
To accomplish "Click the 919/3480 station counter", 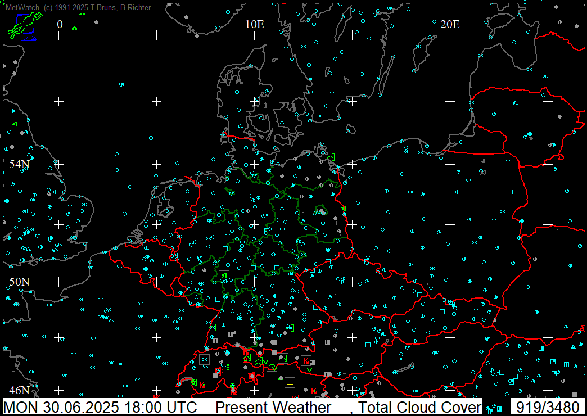I will click(548, 406).
